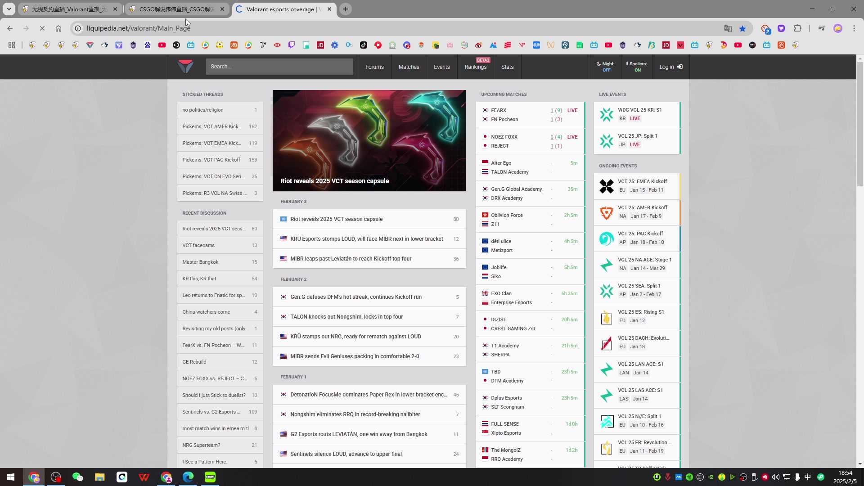Open Chrome profile avatar
Viewport: 864px width, 486px height.
pyautogui.click(x=838, y=28)
